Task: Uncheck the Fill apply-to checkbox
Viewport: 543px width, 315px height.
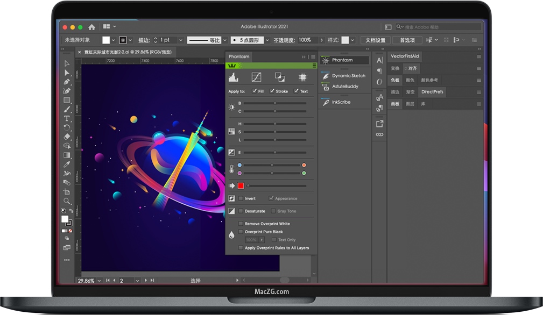Action: click(x=255, y=91)
